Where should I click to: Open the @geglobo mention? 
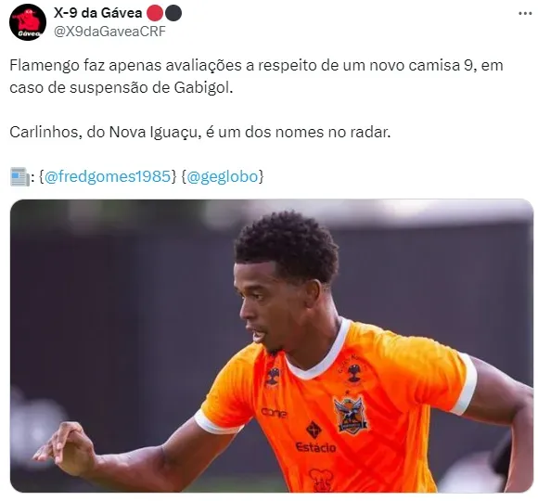(x=222, y=176)
